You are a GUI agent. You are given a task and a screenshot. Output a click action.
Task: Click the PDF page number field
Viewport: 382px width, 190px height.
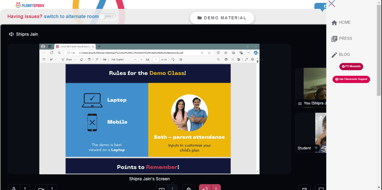point(156,60)
